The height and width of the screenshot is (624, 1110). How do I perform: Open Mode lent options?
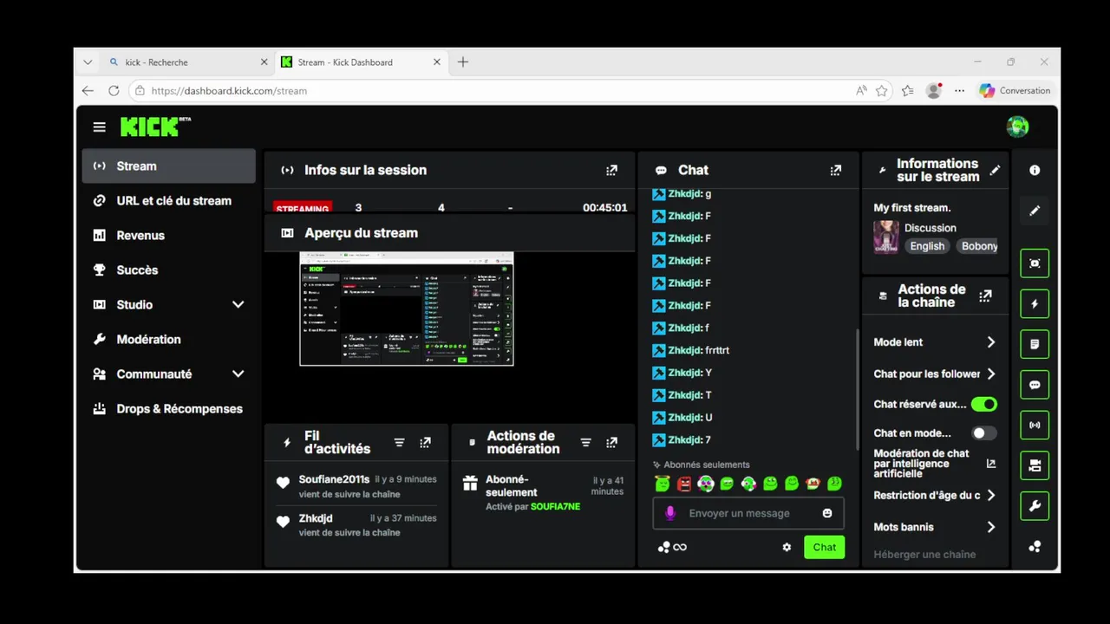(936, 342)
